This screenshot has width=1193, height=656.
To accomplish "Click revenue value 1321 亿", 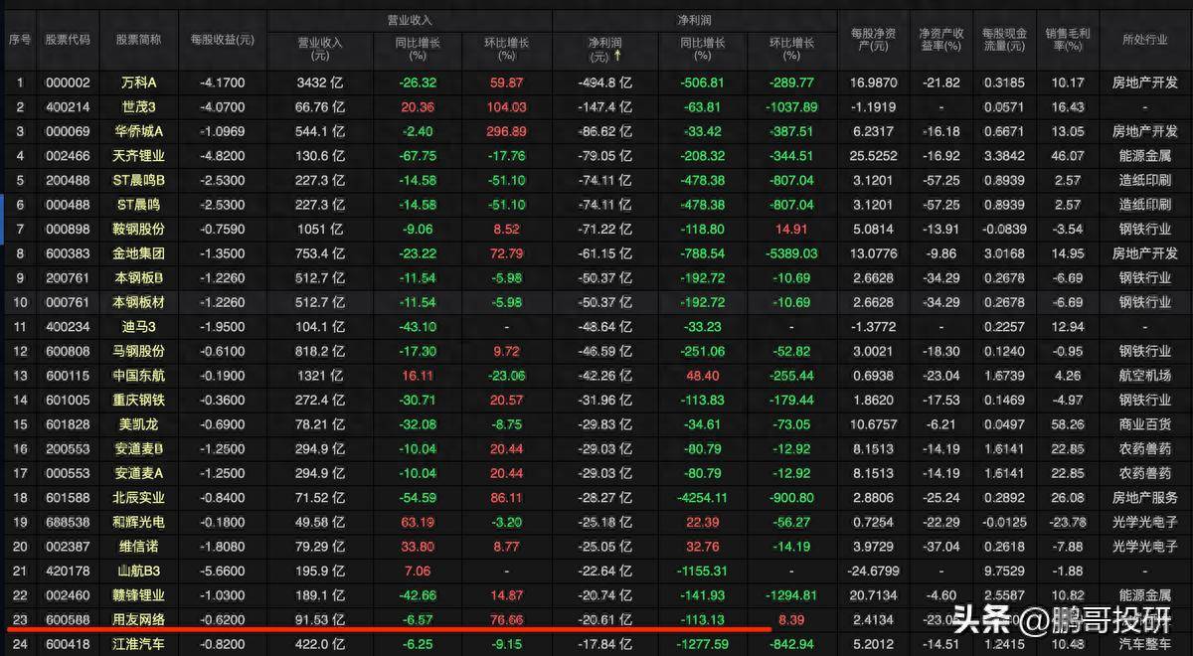I will pyautogui.click(x=320, y=375).
